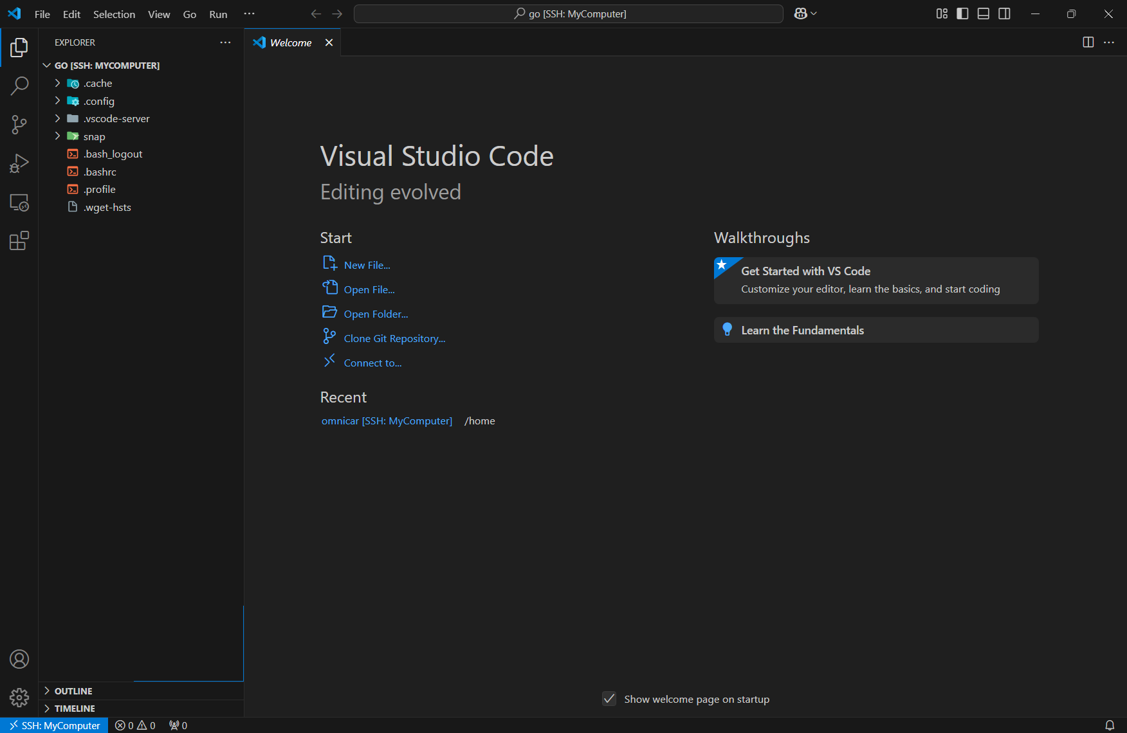The width and height of the screenshot is (1127, 733).
Task: Open the Source Control view
Action: 19,125
